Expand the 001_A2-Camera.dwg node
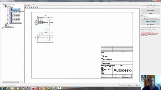This screenshot has width=161, height=90. [x=8, y=9]
